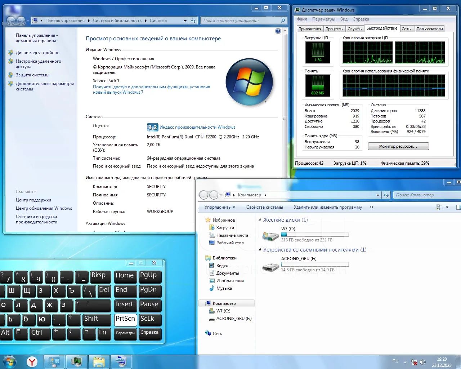This screenshot has height=369, width=461.
Task: Click back arrow in Control Panel window
Action: point(11,21)
